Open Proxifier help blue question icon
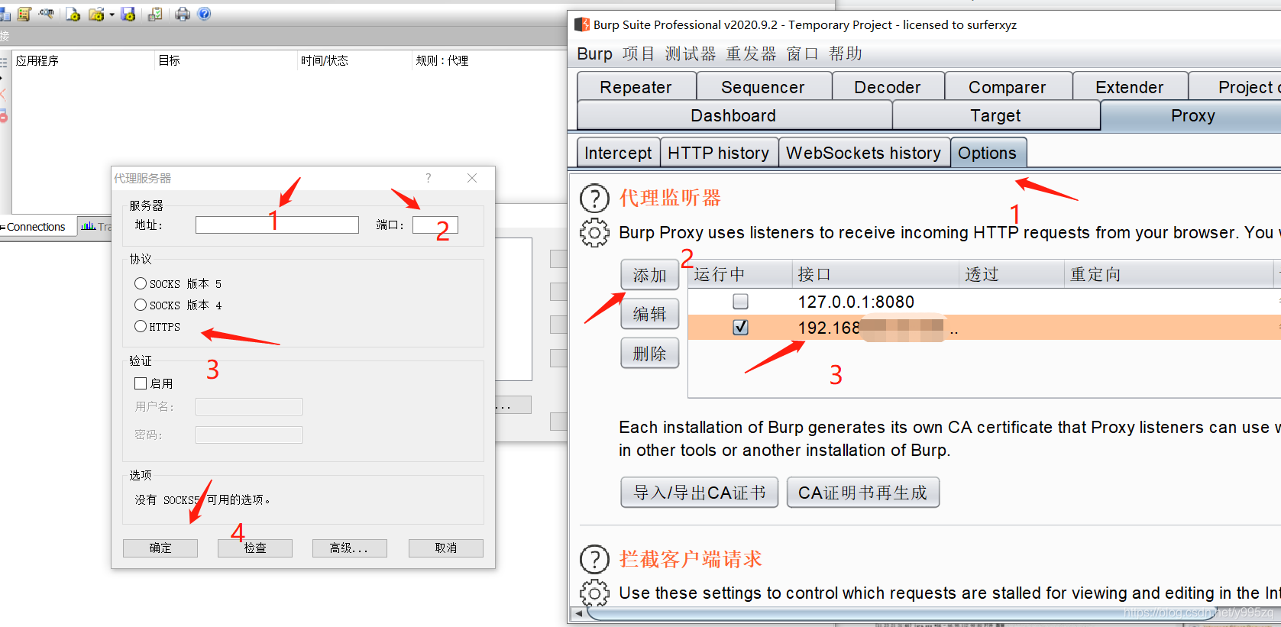This screenshot has width=1281, height=627. tap(204, 14)
